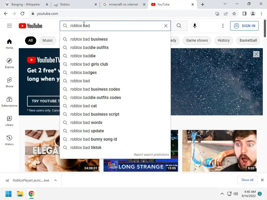Click the YouTube logo

[x=31, y=26]
